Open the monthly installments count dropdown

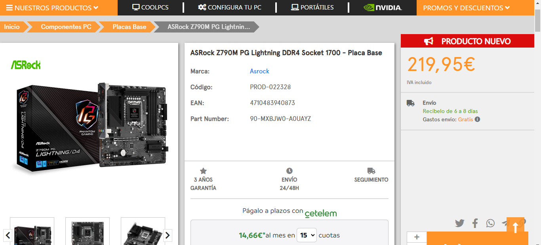click(307, 235)
